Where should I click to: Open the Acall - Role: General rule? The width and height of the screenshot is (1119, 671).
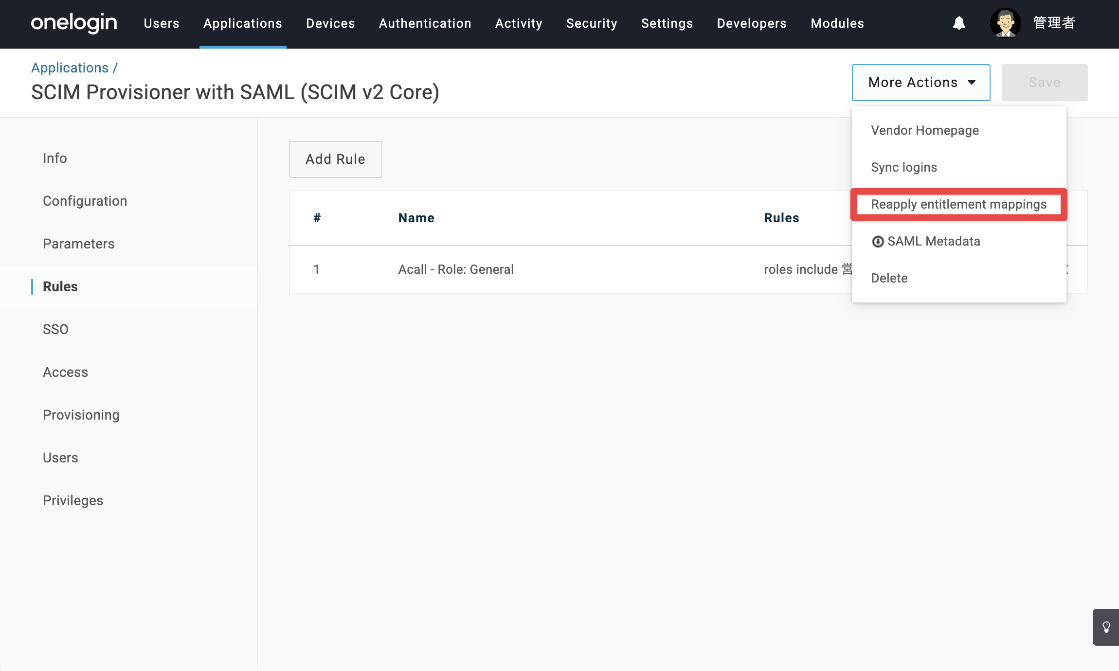tap(456, 269)
